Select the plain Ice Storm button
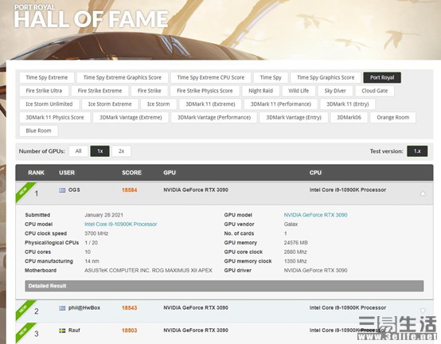The image size is (441, 344). tap(158, 104)
